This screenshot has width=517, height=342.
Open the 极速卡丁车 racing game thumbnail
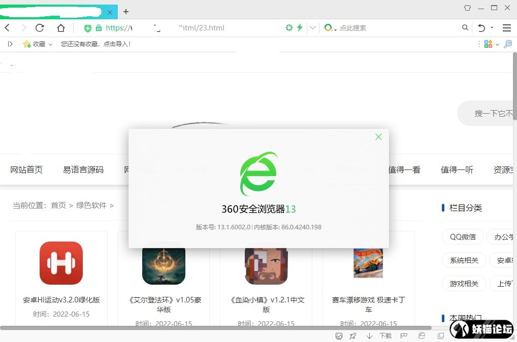(368, 263)
